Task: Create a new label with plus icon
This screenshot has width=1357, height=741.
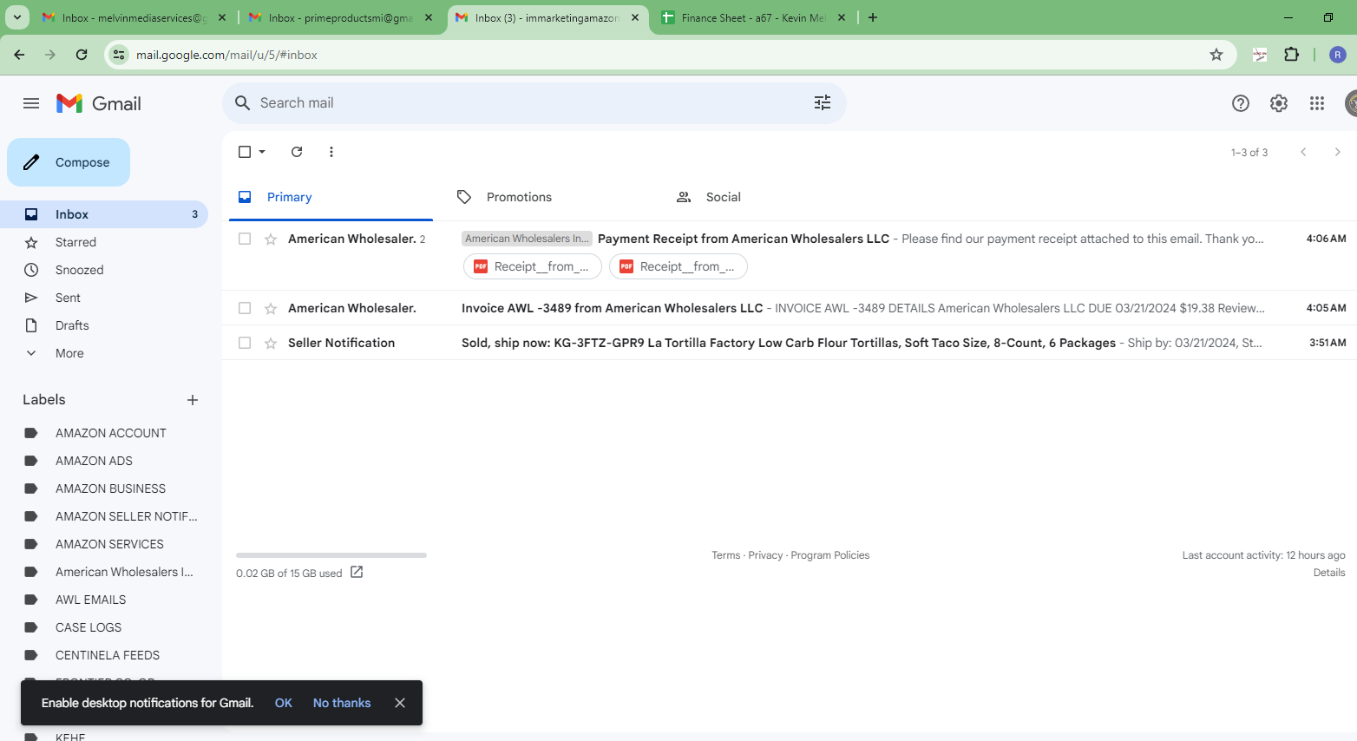Action: coord(193,400)
